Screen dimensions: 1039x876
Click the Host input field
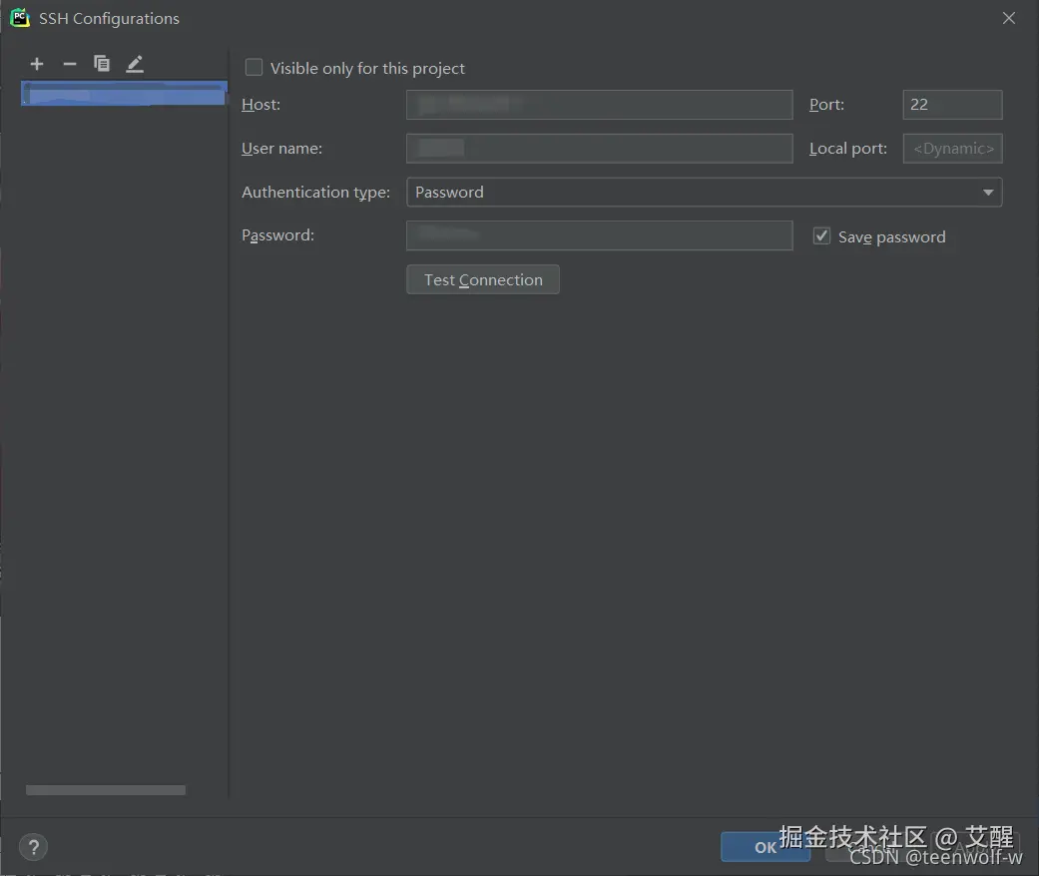coord(599,104)
